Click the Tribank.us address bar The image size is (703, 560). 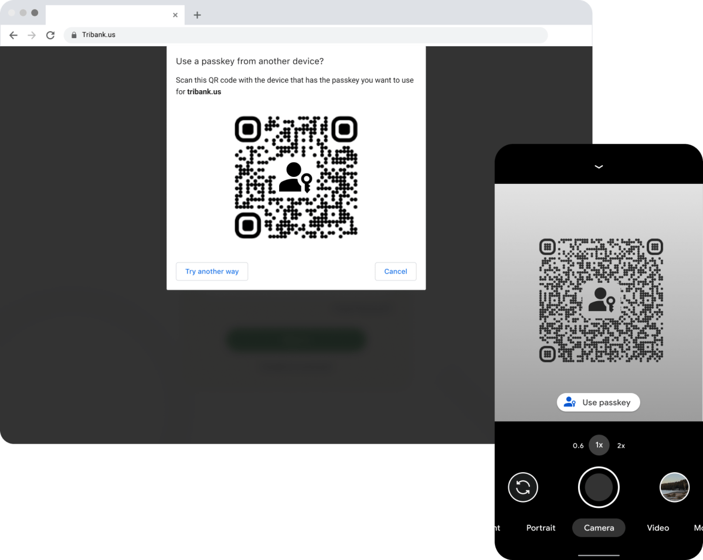click(99, 35)
